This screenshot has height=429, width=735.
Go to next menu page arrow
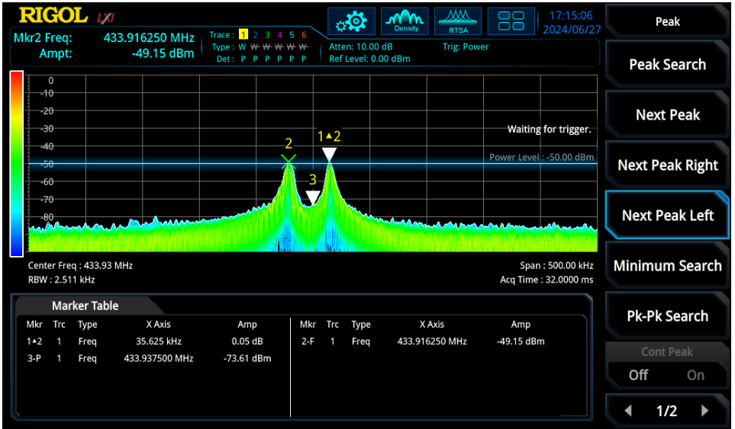click(x=704, y=411)
